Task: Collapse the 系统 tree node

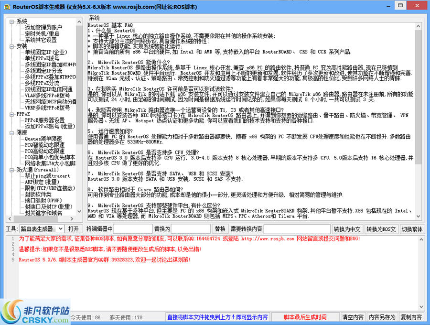Action: click(12, 22)
